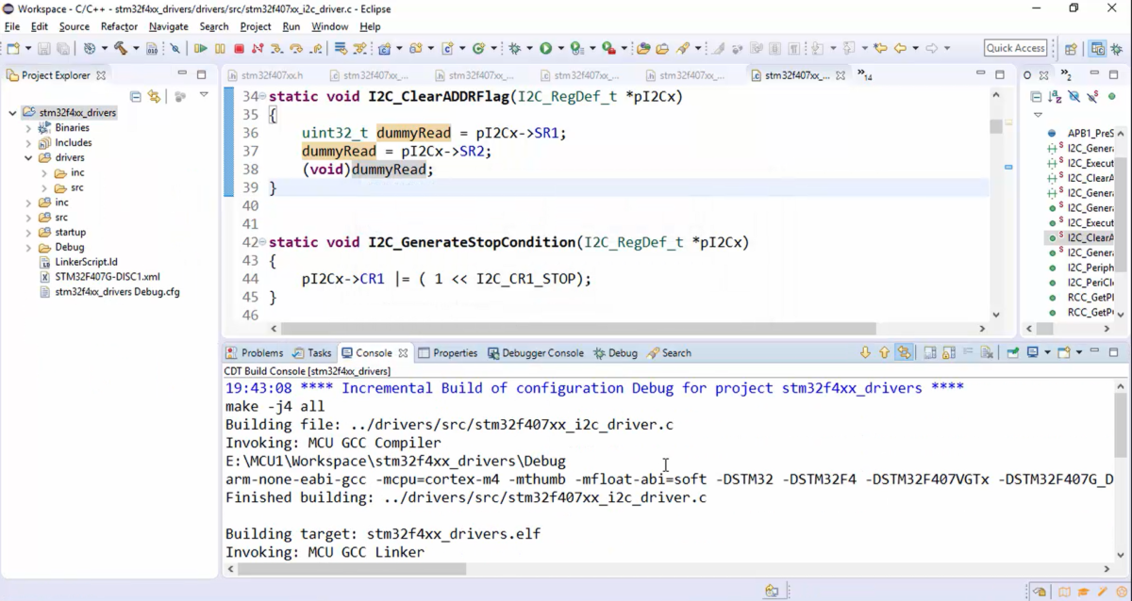1132x601 pixels.
Task: Open the New wizard dropdown arrow
Action: tap(26, 47)
